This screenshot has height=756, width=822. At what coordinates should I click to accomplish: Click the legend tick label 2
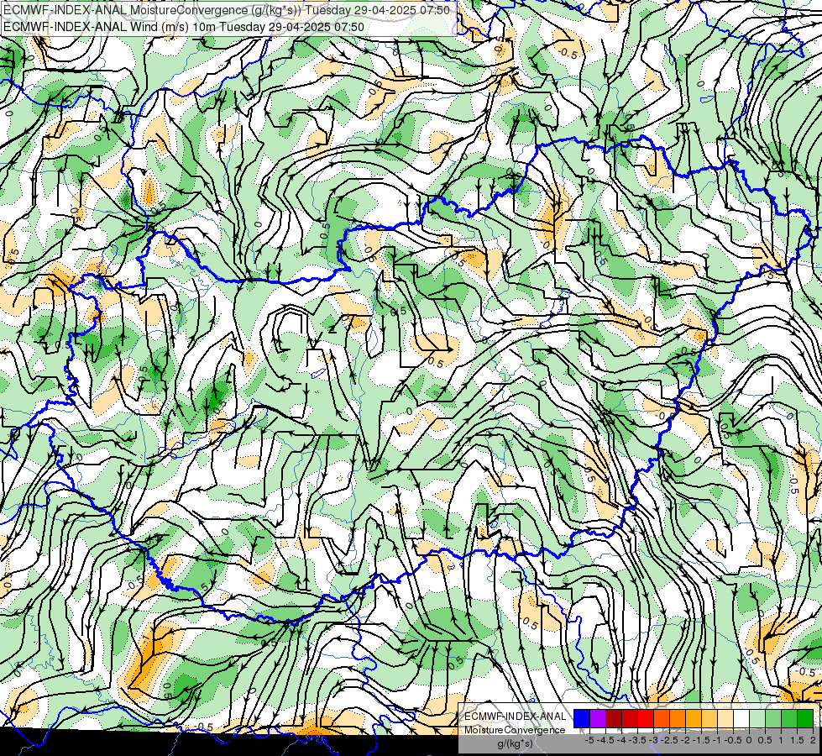[x=813, y=740]
